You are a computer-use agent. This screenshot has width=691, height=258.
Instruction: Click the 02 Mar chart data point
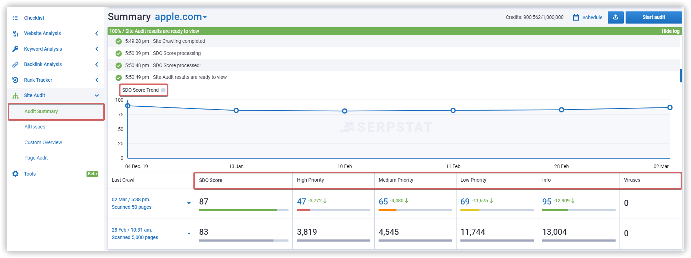click(x=670, y=107)
